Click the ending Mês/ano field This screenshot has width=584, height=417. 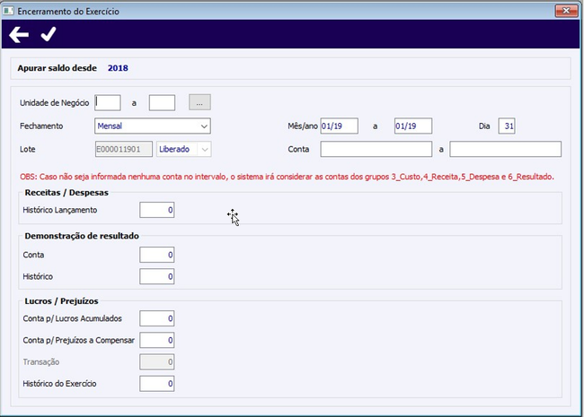click(413, 126)
